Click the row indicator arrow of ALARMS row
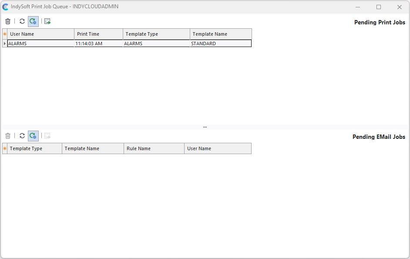Viewport: 410px width, 259px height. (x=5, y=44)
